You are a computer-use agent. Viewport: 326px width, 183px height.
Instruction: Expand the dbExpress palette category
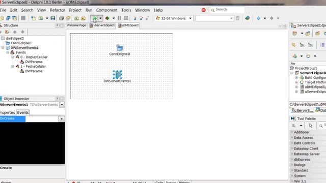pyautogui.click(x=292, y=160)
